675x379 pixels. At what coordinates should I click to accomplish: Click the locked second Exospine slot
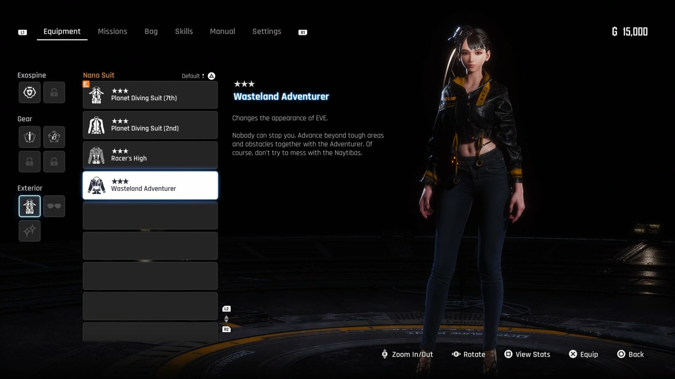point(54,92)
